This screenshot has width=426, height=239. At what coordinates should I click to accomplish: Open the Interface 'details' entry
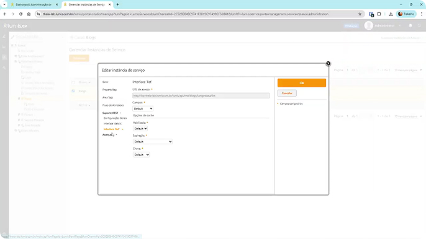[x=113, y=124]
